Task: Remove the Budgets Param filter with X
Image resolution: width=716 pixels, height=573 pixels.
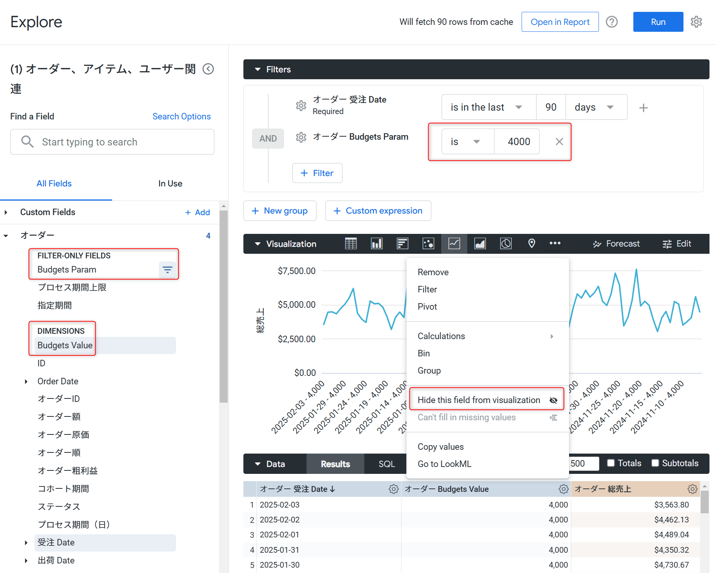Action: (559, 142)
